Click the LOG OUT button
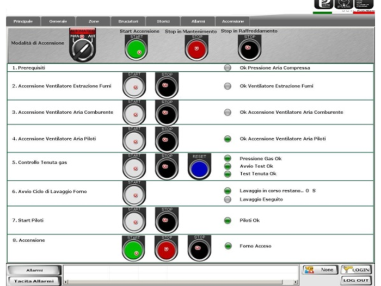The width and height of the screenshot is (381, 286). 356,281
